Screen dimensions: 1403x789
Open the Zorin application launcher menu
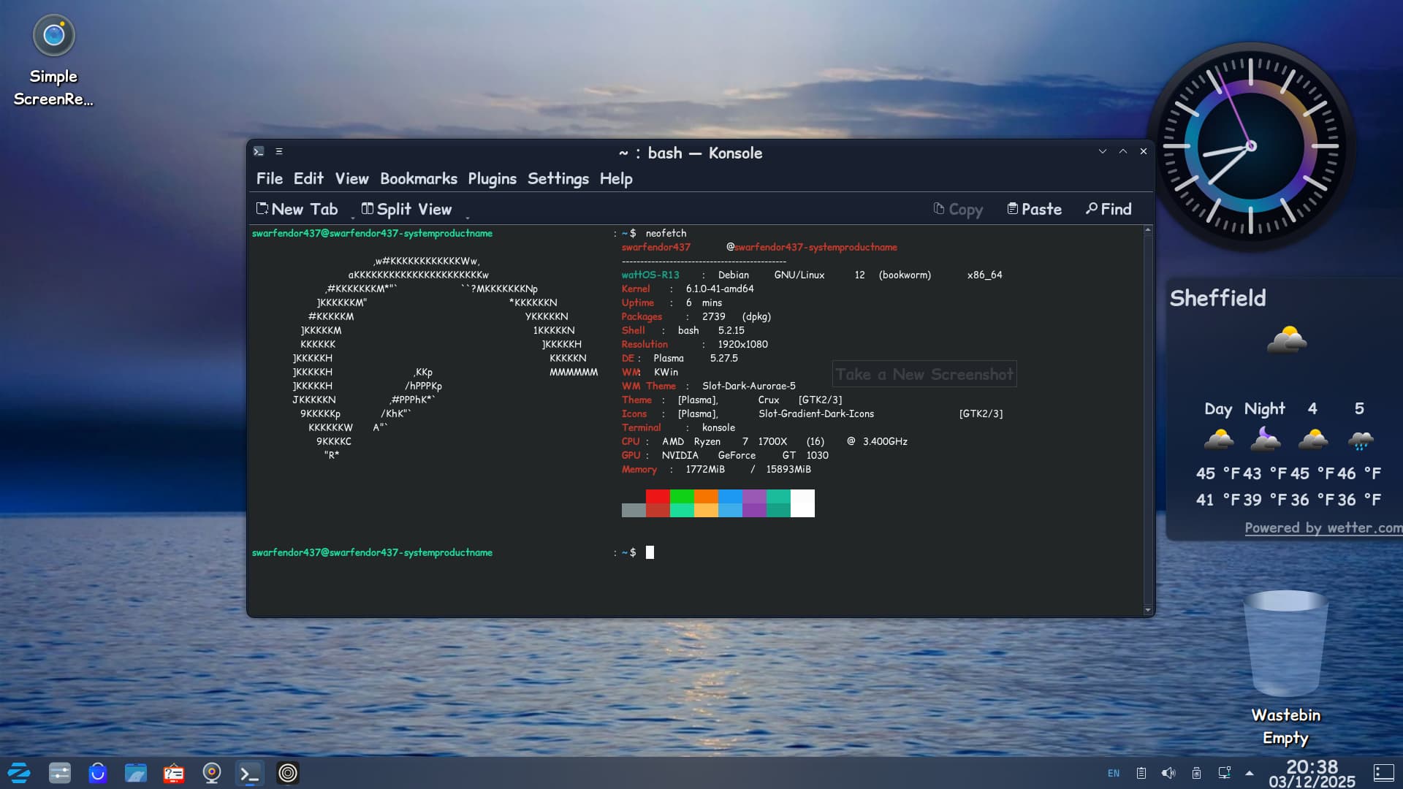pyautogui.click(x=19, y=773)
